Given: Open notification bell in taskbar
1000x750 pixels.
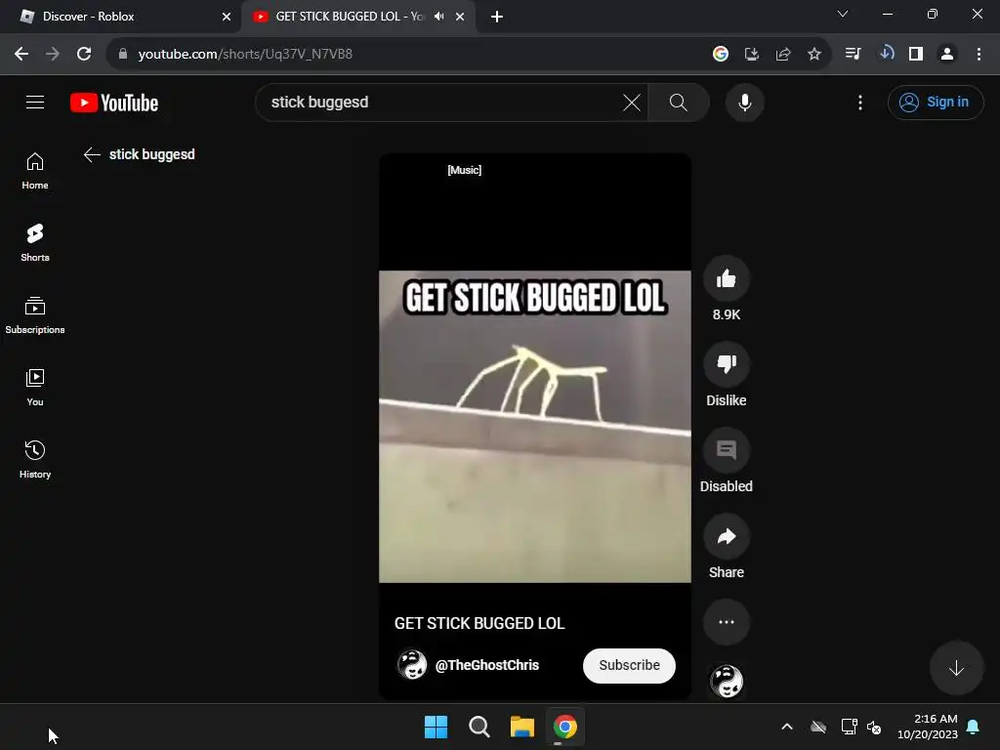Looking at the screenshot, I should [x=974, y=727].
